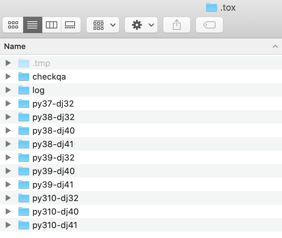Switch to icon view mode
The height and width of the screenshot is (238, 282).
point(13,25)
